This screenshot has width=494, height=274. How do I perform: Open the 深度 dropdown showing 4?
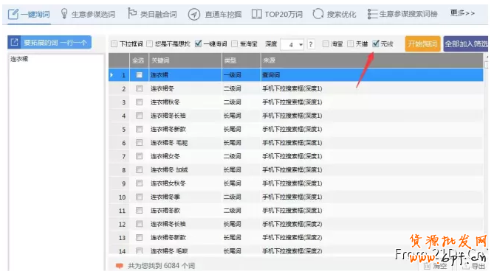click(x=292, y=45)
